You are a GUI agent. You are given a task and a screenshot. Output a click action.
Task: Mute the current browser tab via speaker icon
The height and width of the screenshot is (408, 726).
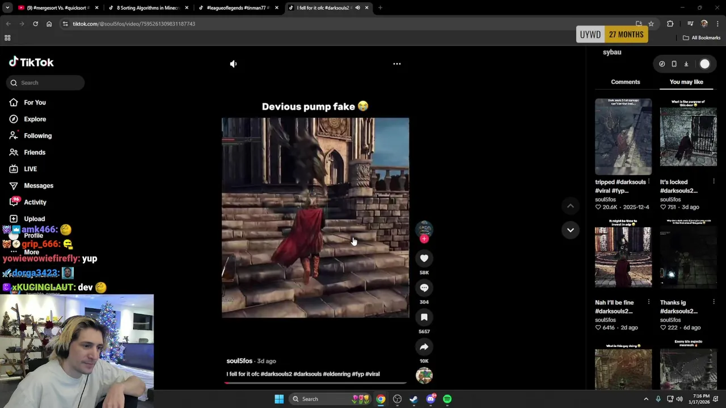[x=357, y=8]
